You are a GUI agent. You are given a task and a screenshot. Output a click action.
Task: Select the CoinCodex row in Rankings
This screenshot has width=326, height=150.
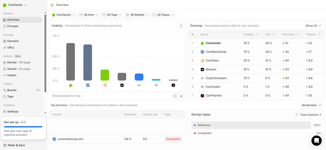tap(256, 87)
